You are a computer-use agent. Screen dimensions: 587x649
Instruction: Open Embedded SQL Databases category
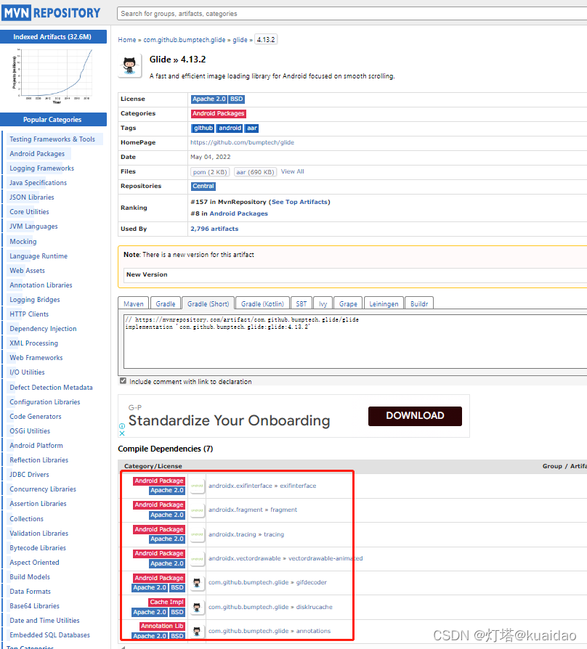(49, 635)
